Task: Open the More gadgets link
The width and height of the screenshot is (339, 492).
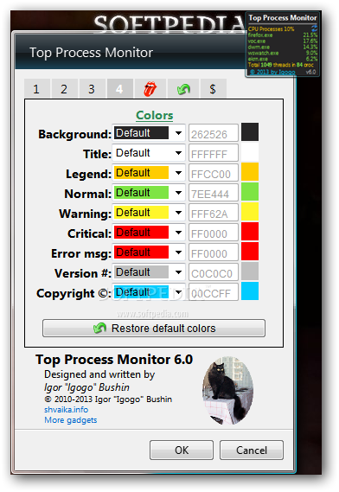Action: tap(71, 420)
